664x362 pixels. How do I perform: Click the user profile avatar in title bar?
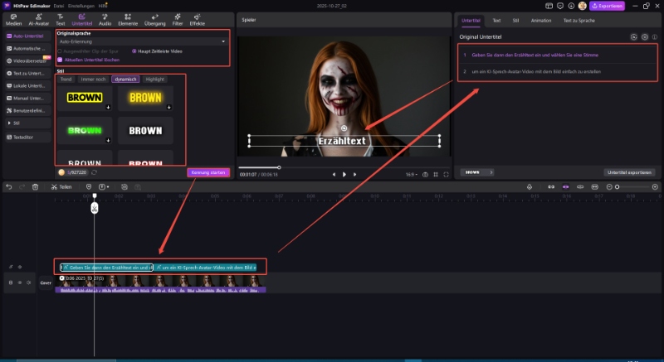click(x=583, y=6)
